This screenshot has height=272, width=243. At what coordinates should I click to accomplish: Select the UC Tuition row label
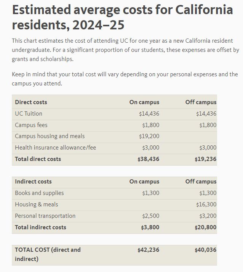coord(29,114)
